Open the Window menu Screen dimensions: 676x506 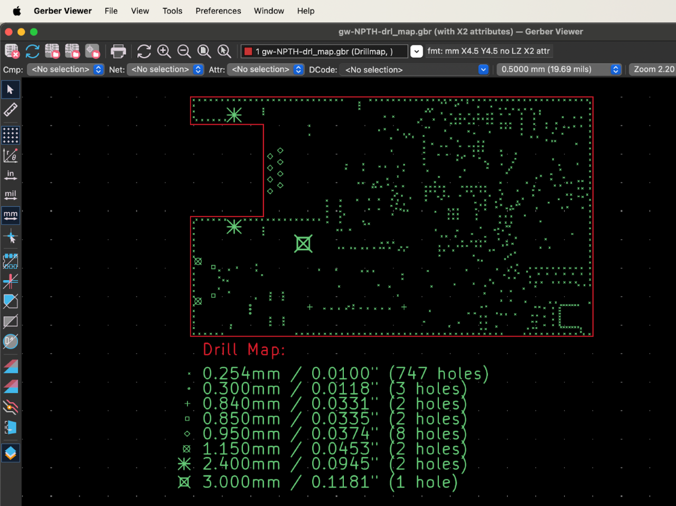269,11
